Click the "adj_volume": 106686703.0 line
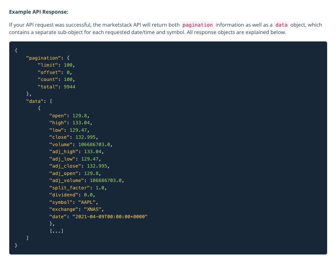The height and width of the screenshot is (263, 336). coord(86,181)
